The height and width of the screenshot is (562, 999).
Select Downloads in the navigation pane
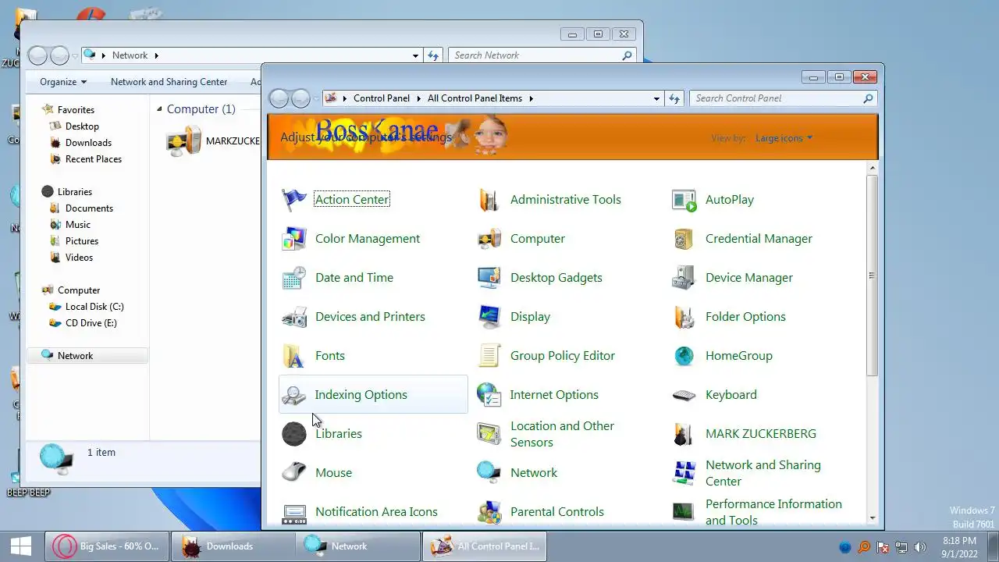pyautogui.click(x=88, y=143)
